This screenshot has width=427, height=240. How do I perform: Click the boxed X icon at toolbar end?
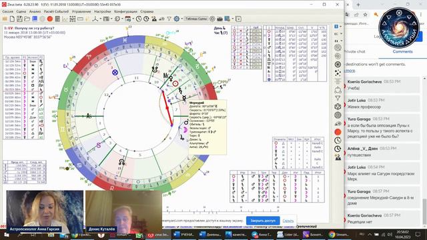pos(238,19)
